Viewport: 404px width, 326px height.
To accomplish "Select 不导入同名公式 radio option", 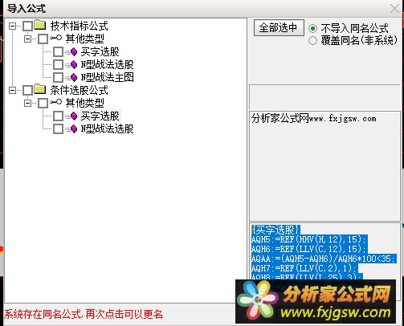I will [x=312, y=28].
